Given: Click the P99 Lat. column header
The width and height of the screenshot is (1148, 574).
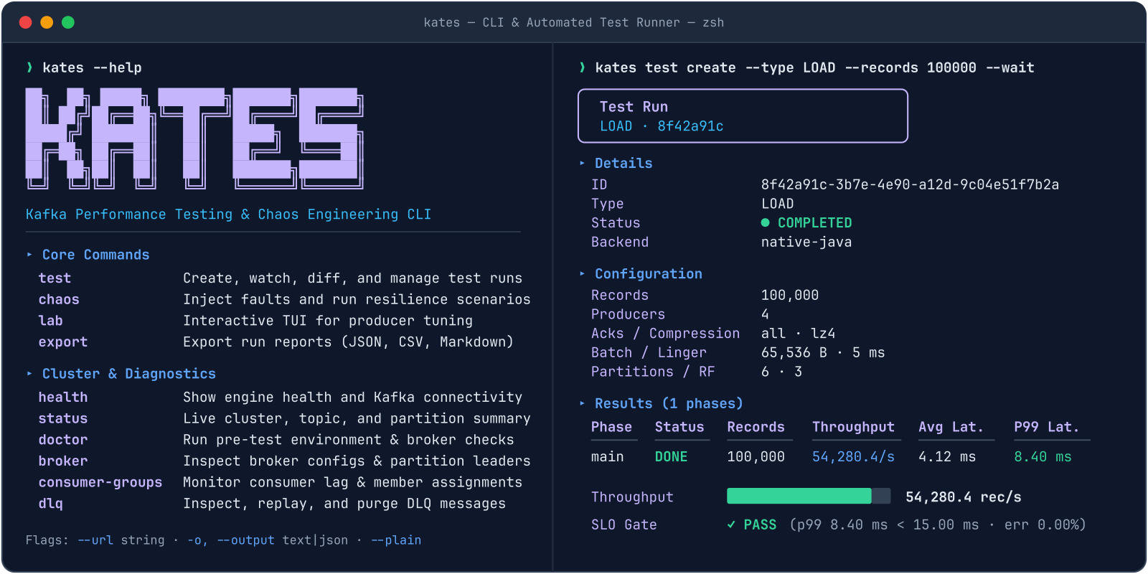Looking at the screenshot, I should click(x=1046, y=427).
